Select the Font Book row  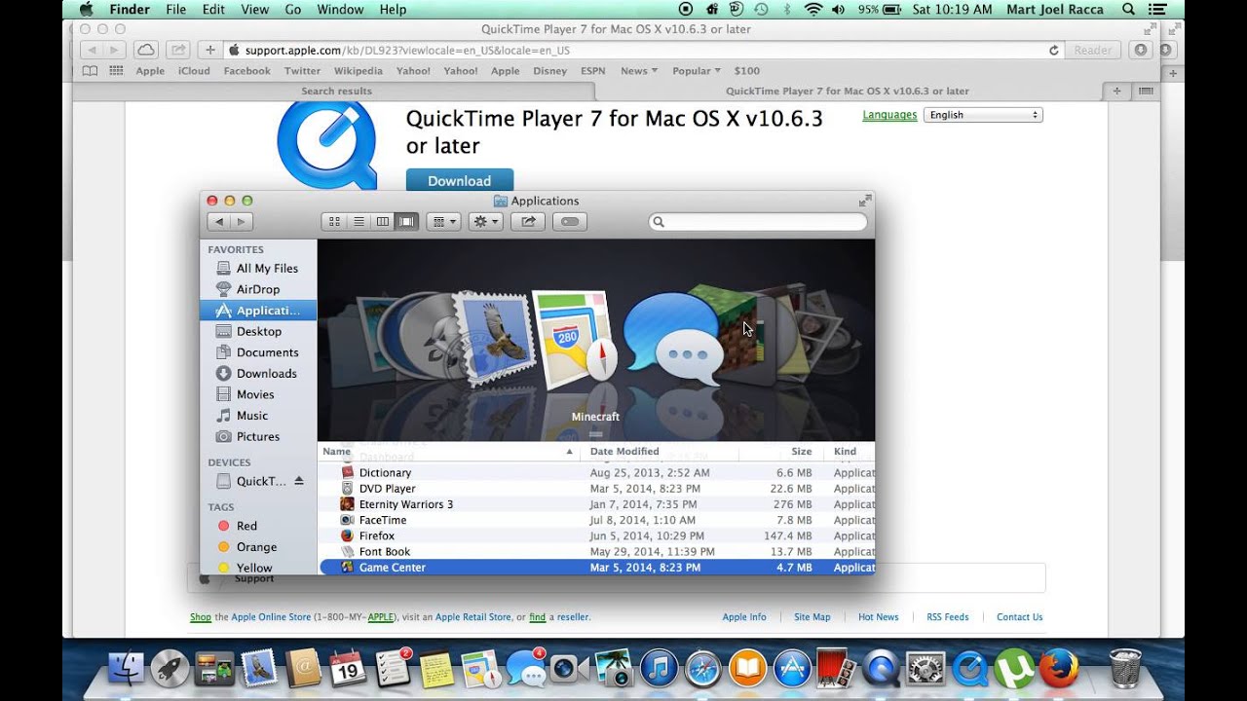(x=597, y=552)
